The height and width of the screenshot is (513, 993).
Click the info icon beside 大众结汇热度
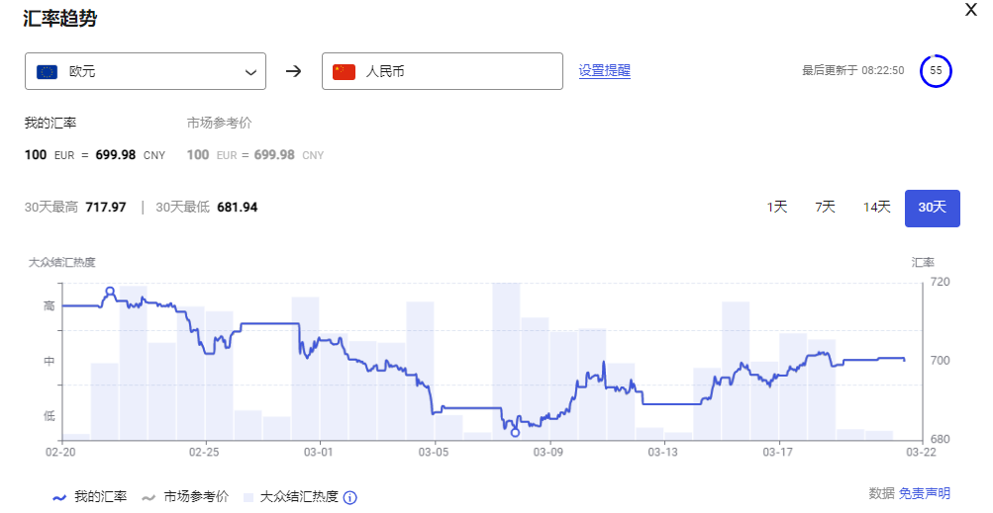coord(349,497)
